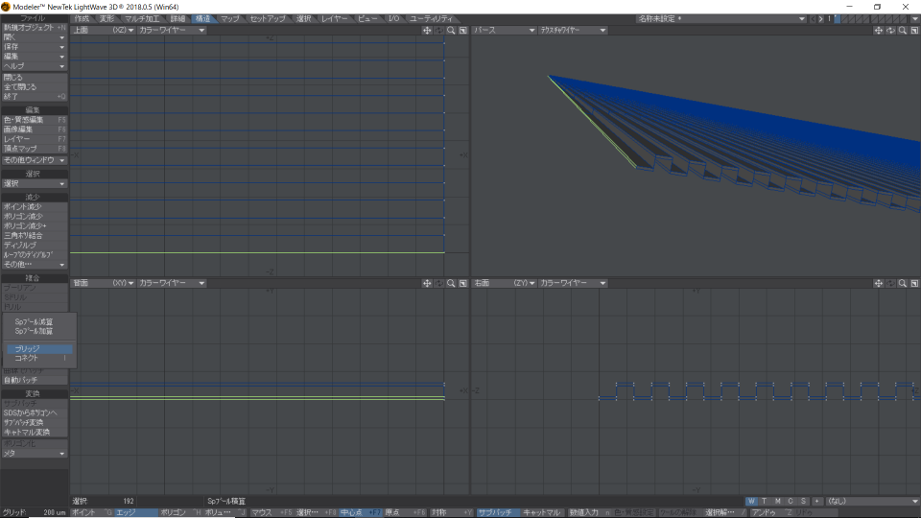Click the next layer bank arrow icon
The width and height of the screenshot is (921, 518).
point(822,18)
